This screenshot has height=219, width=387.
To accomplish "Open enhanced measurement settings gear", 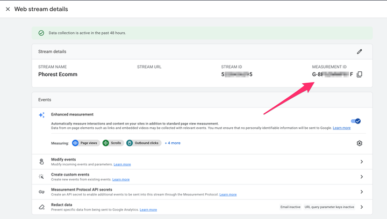I will point(359,143).
